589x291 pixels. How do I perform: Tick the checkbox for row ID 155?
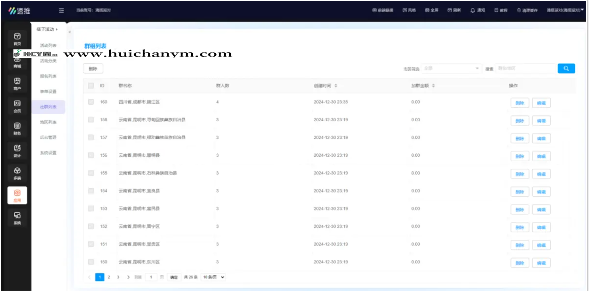pyautogui.click(x=91, y=173)
